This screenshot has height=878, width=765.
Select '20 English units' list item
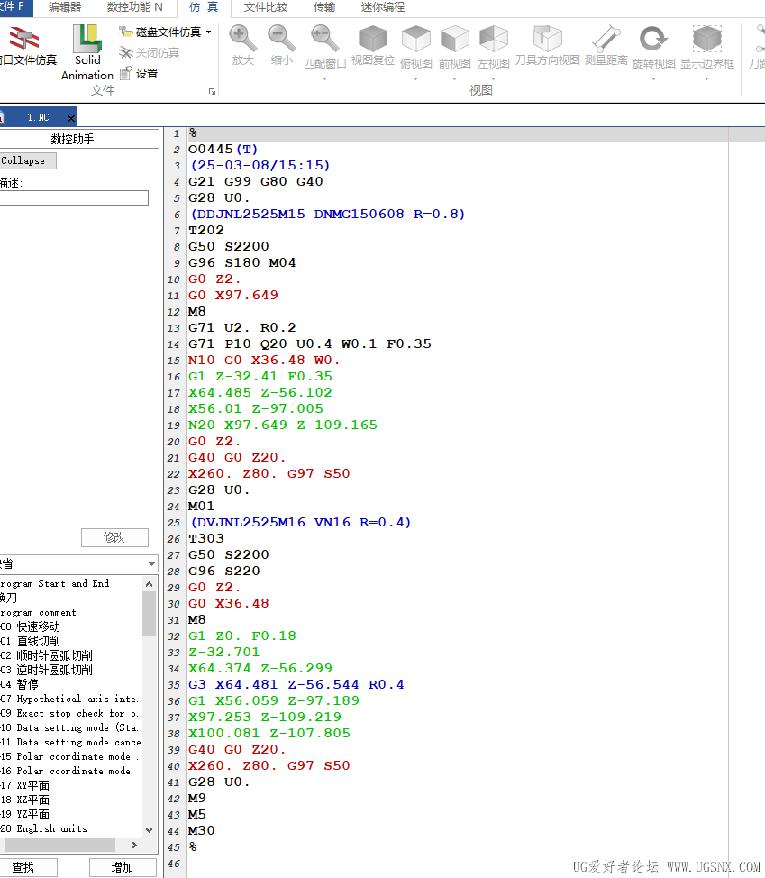coord(43,828)
